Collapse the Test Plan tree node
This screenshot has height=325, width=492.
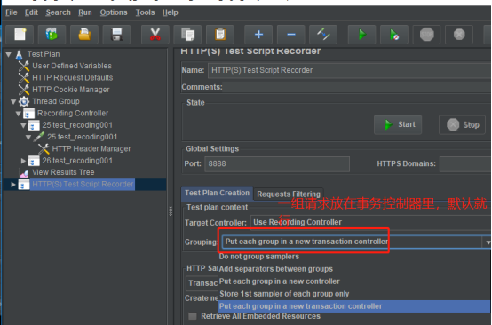pyautogui.click(x=9, y=54)
